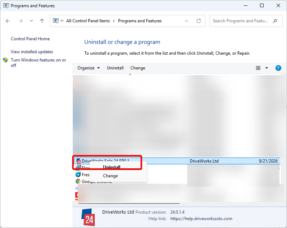This screenshot has height=228, width=287.
Task: Open View installed updates link
Action: pyautogui.click(x=32, y=52)
